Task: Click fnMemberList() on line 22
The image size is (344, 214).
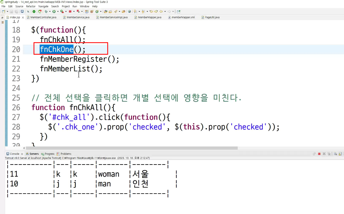Action: 71,69
